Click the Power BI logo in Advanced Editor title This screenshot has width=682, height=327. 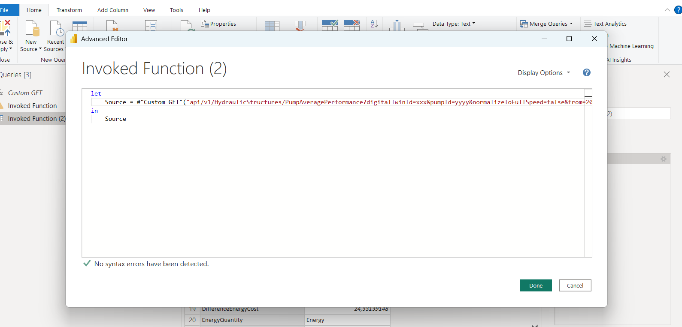click(73, 39)
